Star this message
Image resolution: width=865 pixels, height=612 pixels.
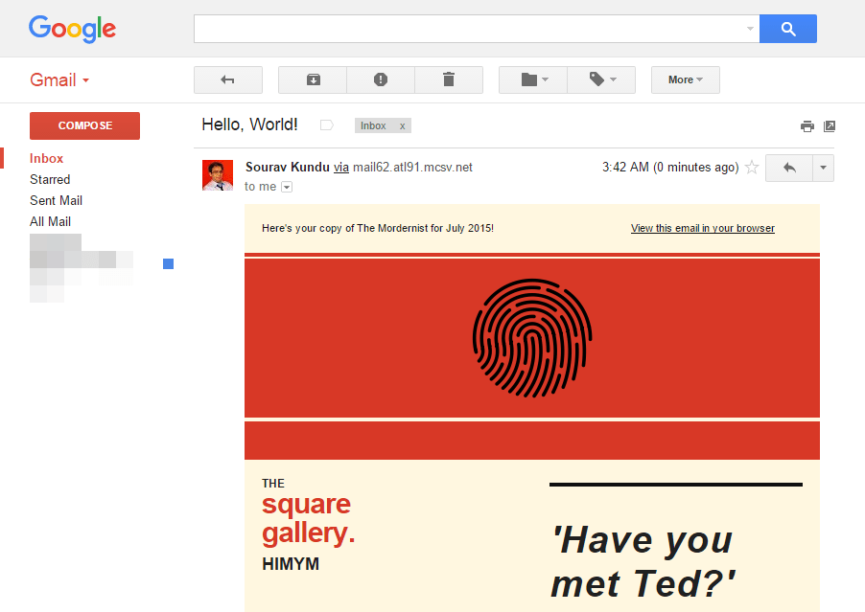coord(751,167)
